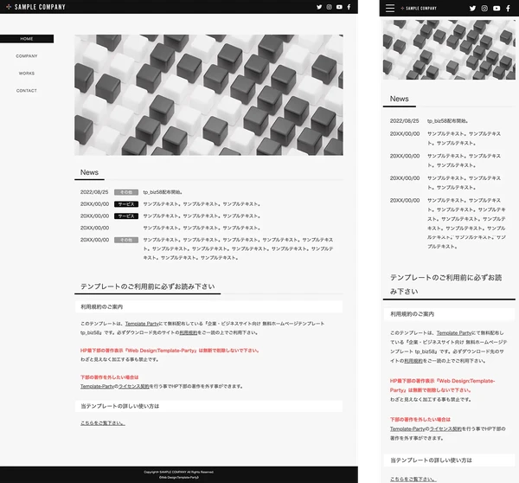Select COMPANY in the side menu
Viewport: 519px width, 483px height.
pos(27,56)
